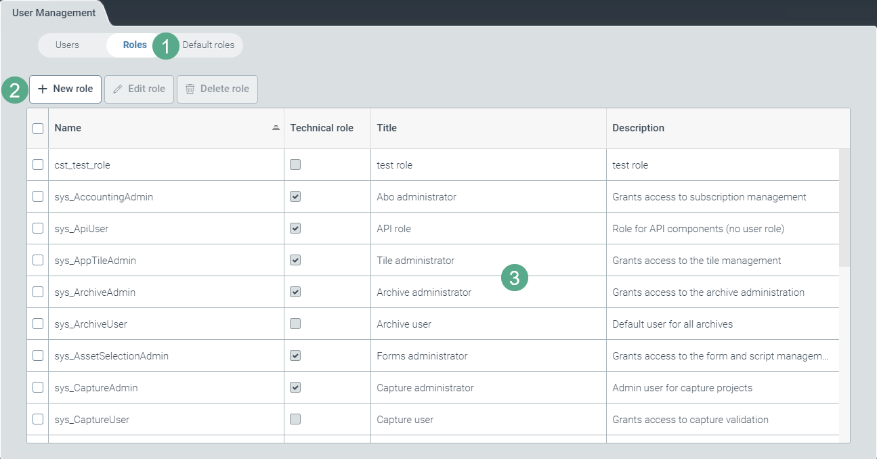Click the Technical role column header
Image resolution: width=877 pixels, height=459 pixels.
[322, 128]
